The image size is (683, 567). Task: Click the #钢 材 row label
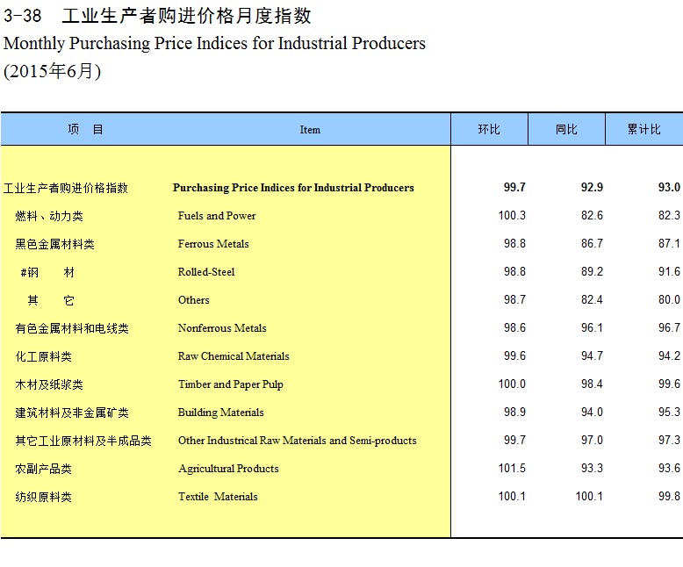(x=47, y=273)
